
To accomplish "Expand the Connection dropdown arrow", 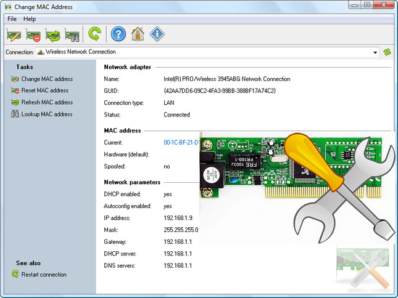I will pyautogui.click(x=375, y=52).
